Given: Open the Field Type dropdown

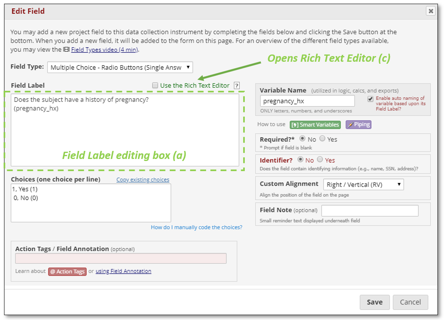Looking at the screenshot, I should pos(120,67).
